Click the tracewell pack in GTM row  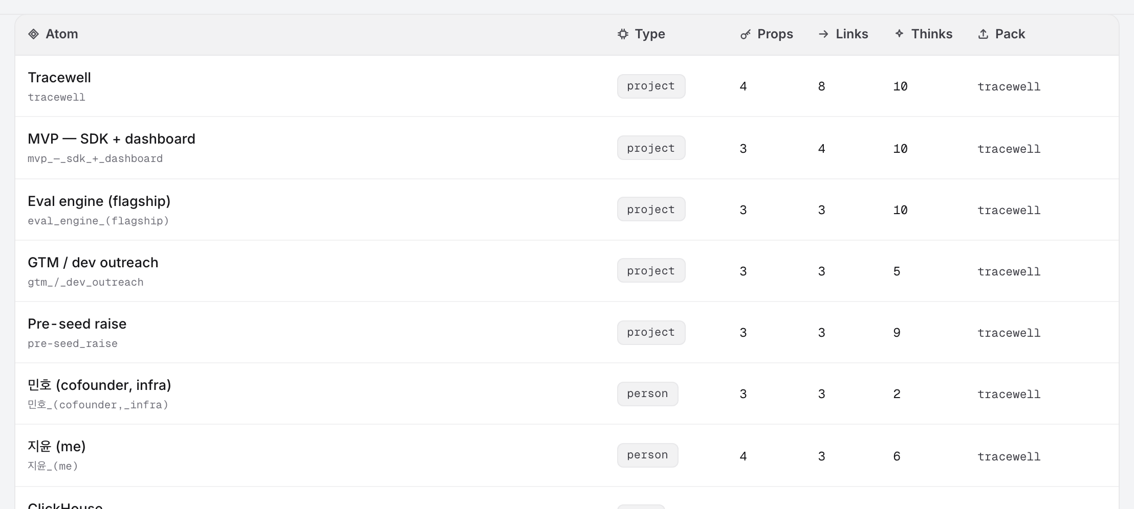pos(1009,272)
